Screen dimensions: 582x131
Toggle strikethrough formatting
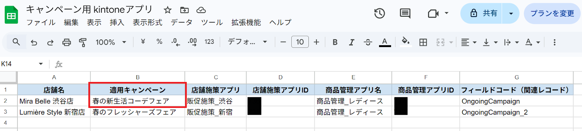coord(368,42)
